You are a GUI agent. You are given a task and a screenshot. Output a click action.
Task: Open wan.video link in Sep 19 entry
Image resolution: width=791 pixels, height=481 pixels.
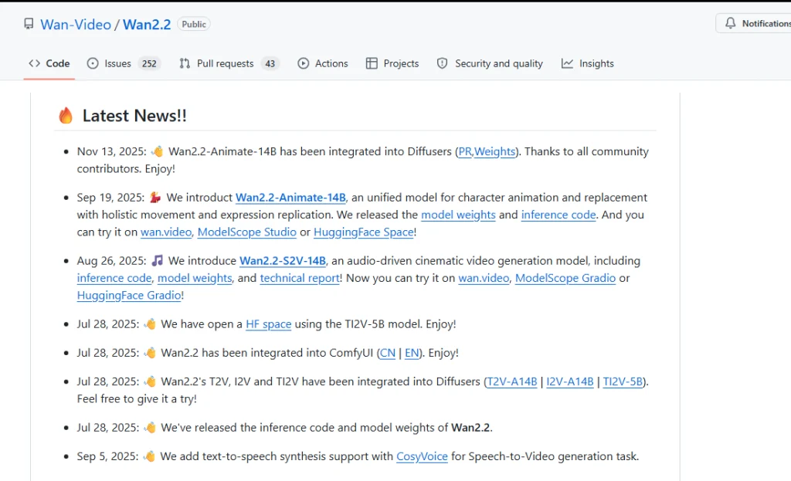tap(166, 232)
